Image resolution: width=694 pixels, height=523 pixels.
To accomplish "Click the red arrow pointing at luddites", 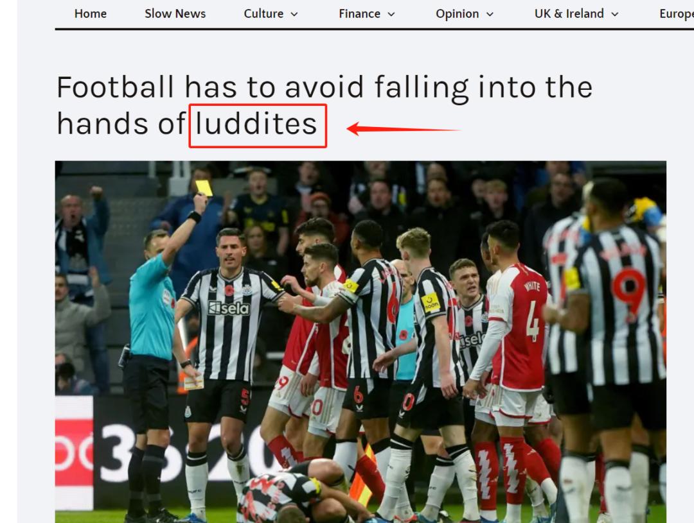I will point(404,128).
